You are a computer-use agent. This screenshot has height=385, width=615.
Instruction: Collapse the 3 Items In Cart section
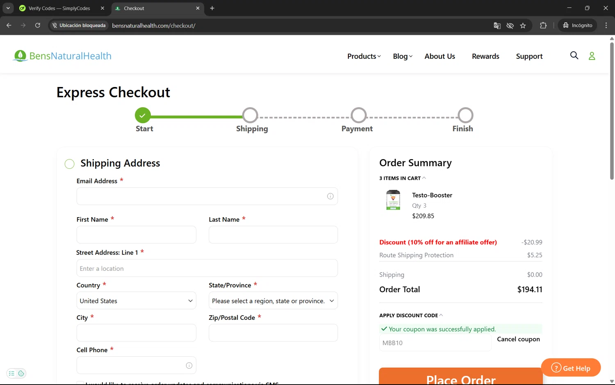402,178
